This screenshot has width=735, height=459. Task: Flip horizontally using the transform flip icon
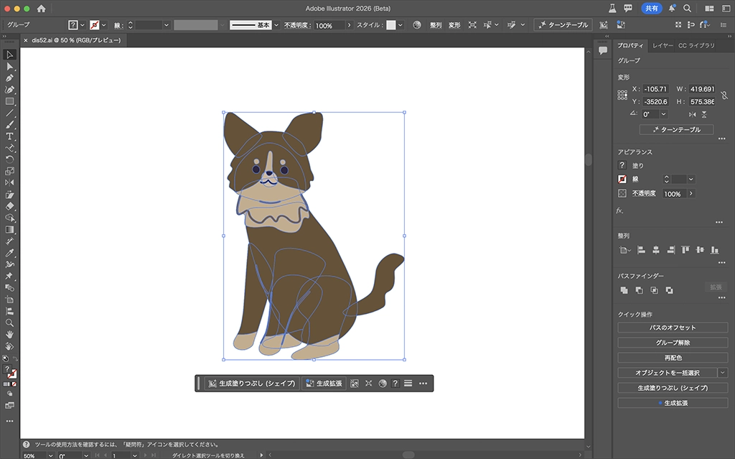pyautogui.click(x=692, y=114)
